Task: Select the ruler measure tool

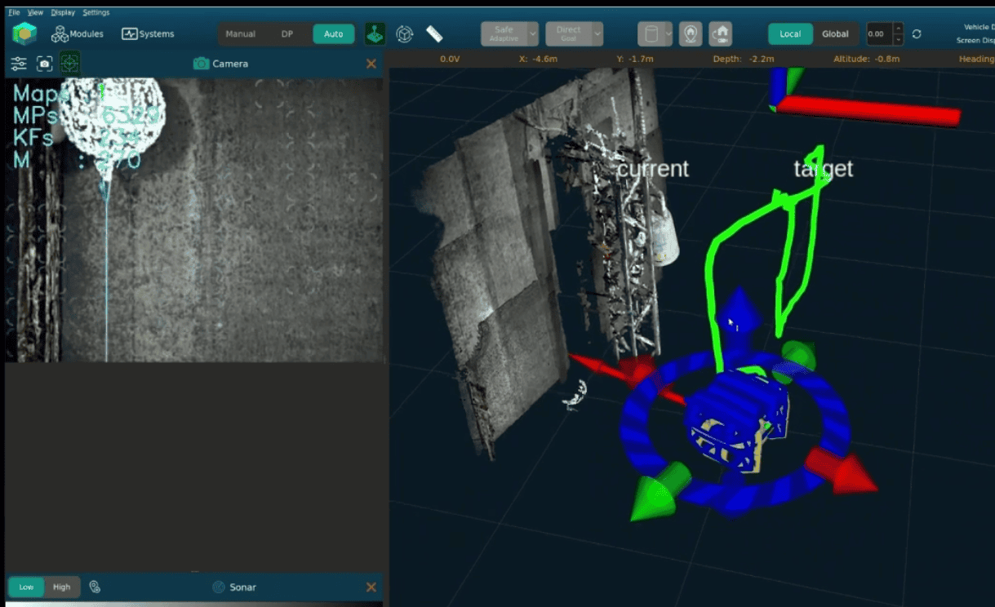Action: coord(434,34)
